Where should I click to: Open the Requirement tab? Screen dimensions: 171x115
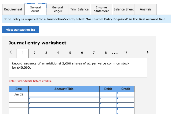click(x=13, y=9)
